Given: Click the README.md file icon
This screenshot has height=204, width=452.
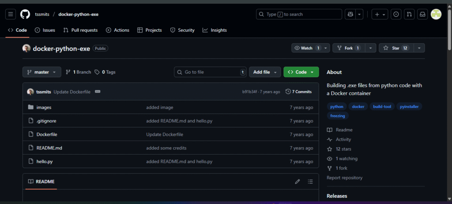Looking at the screenshot, I should coord(31,148).
